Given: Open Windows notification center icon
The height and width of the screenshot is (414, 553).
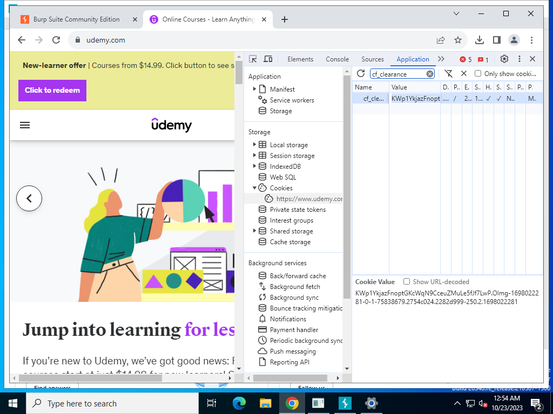Looking at the screenshot, I should (536, 403).
